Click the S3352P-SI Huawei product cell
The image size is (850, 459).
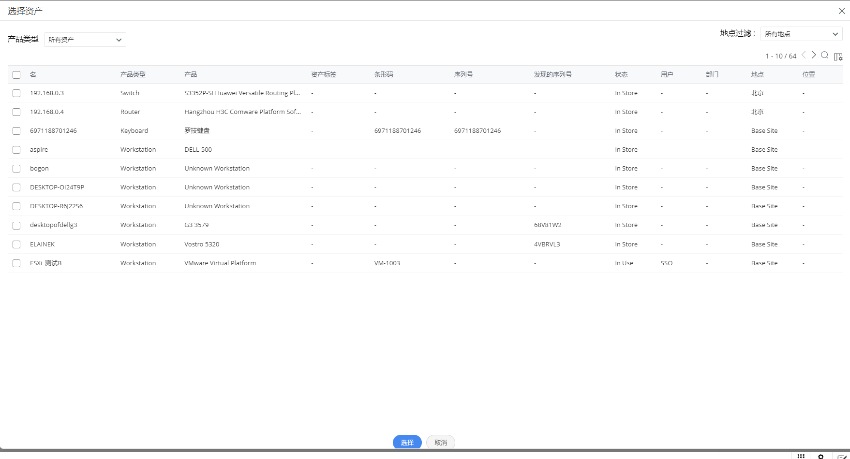[x=242, y=93]
